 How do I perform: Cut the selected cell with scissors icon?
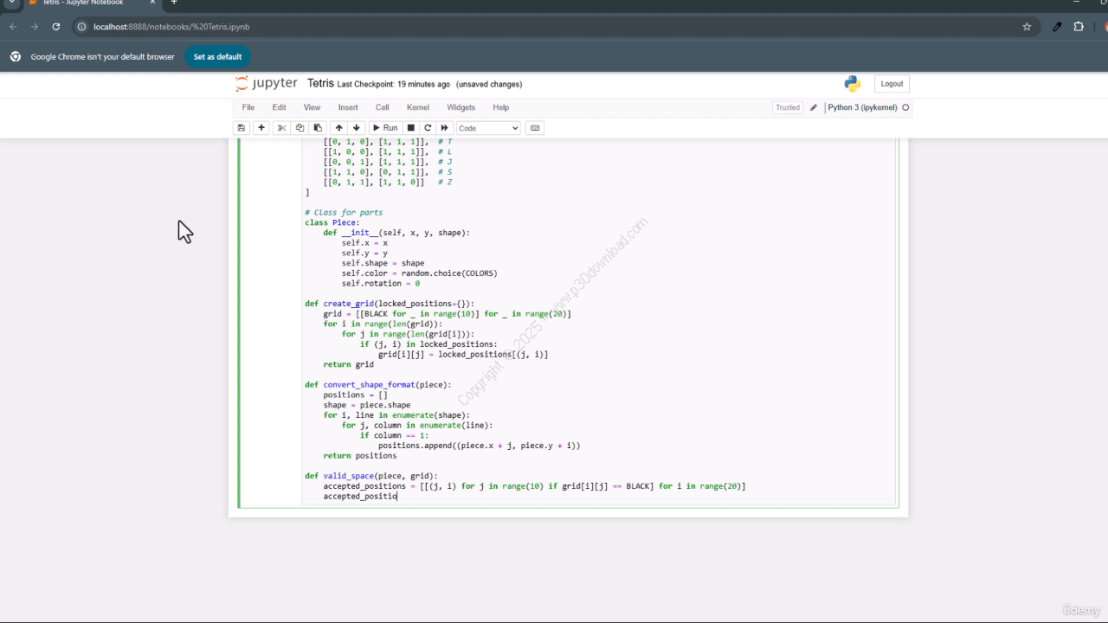click(x=281, y=128)
